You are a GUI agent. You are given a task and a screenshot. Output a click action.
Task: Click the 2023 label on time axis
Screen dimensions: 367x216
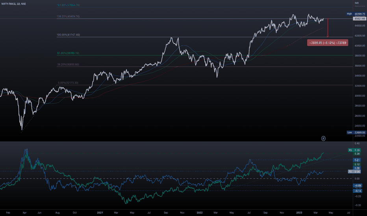click(x=299, y=213)
